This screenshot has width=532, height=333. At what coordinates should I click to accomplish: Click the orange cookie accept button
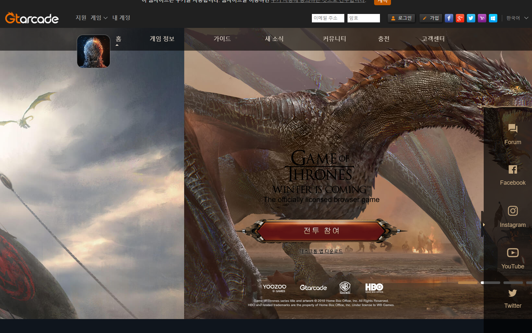point(383,2)
